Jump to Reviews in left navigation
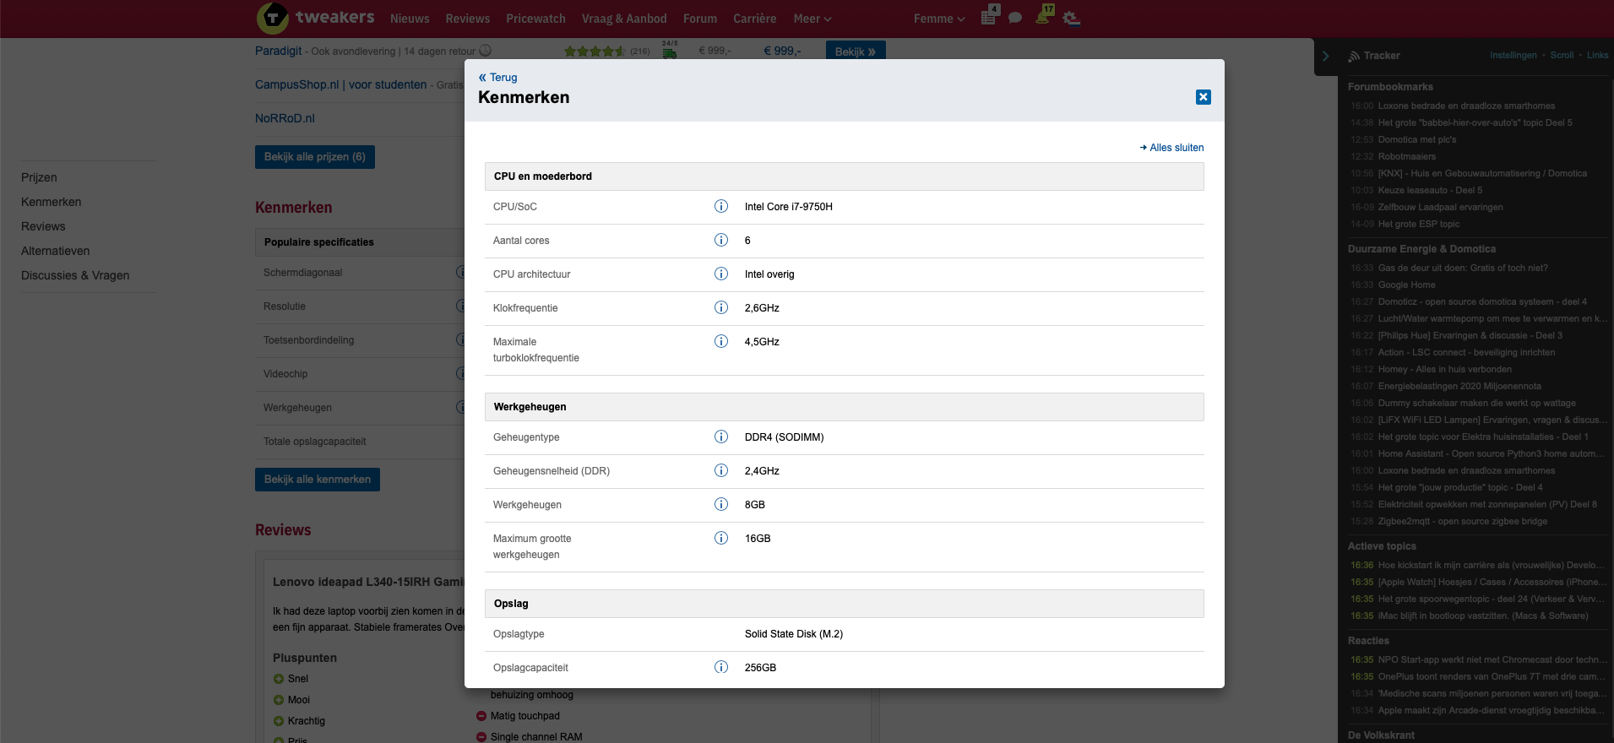This screenshot has height=743, width=1614. pos(43,226)
